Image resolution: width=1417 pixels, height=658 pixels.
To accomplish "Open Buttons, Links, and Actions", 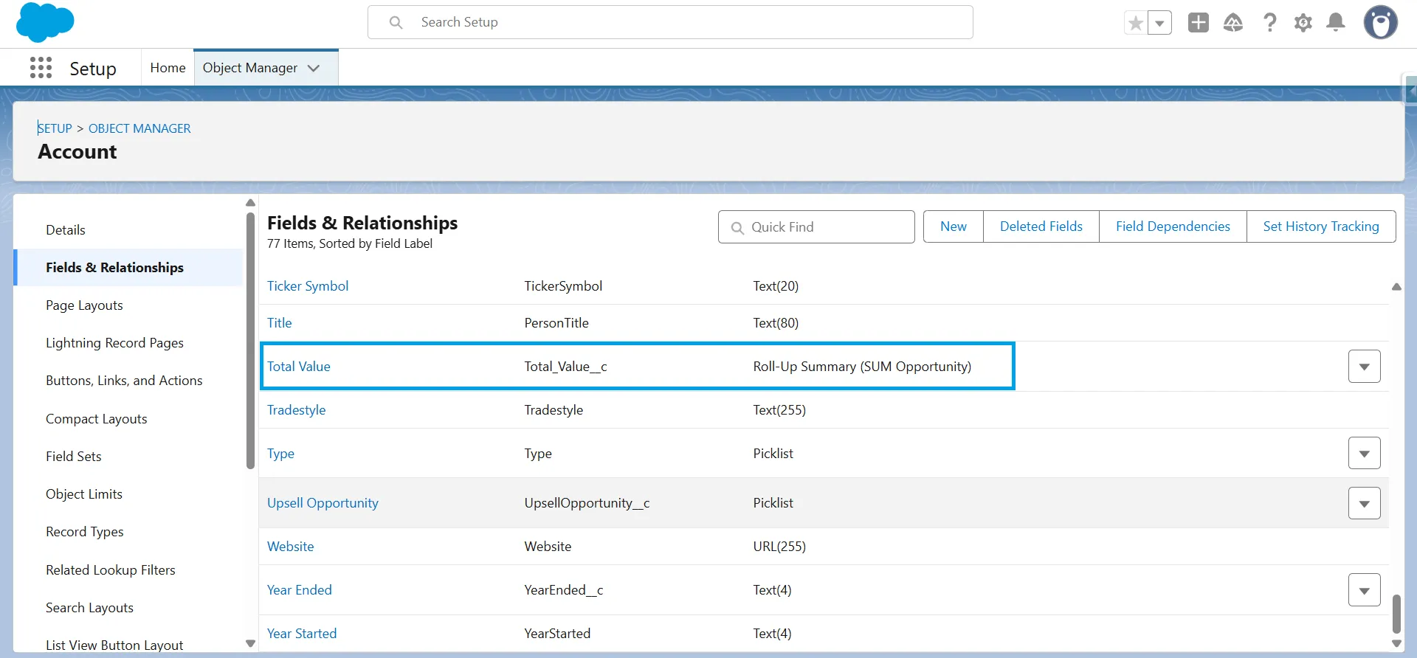I will tap(124, 381).
